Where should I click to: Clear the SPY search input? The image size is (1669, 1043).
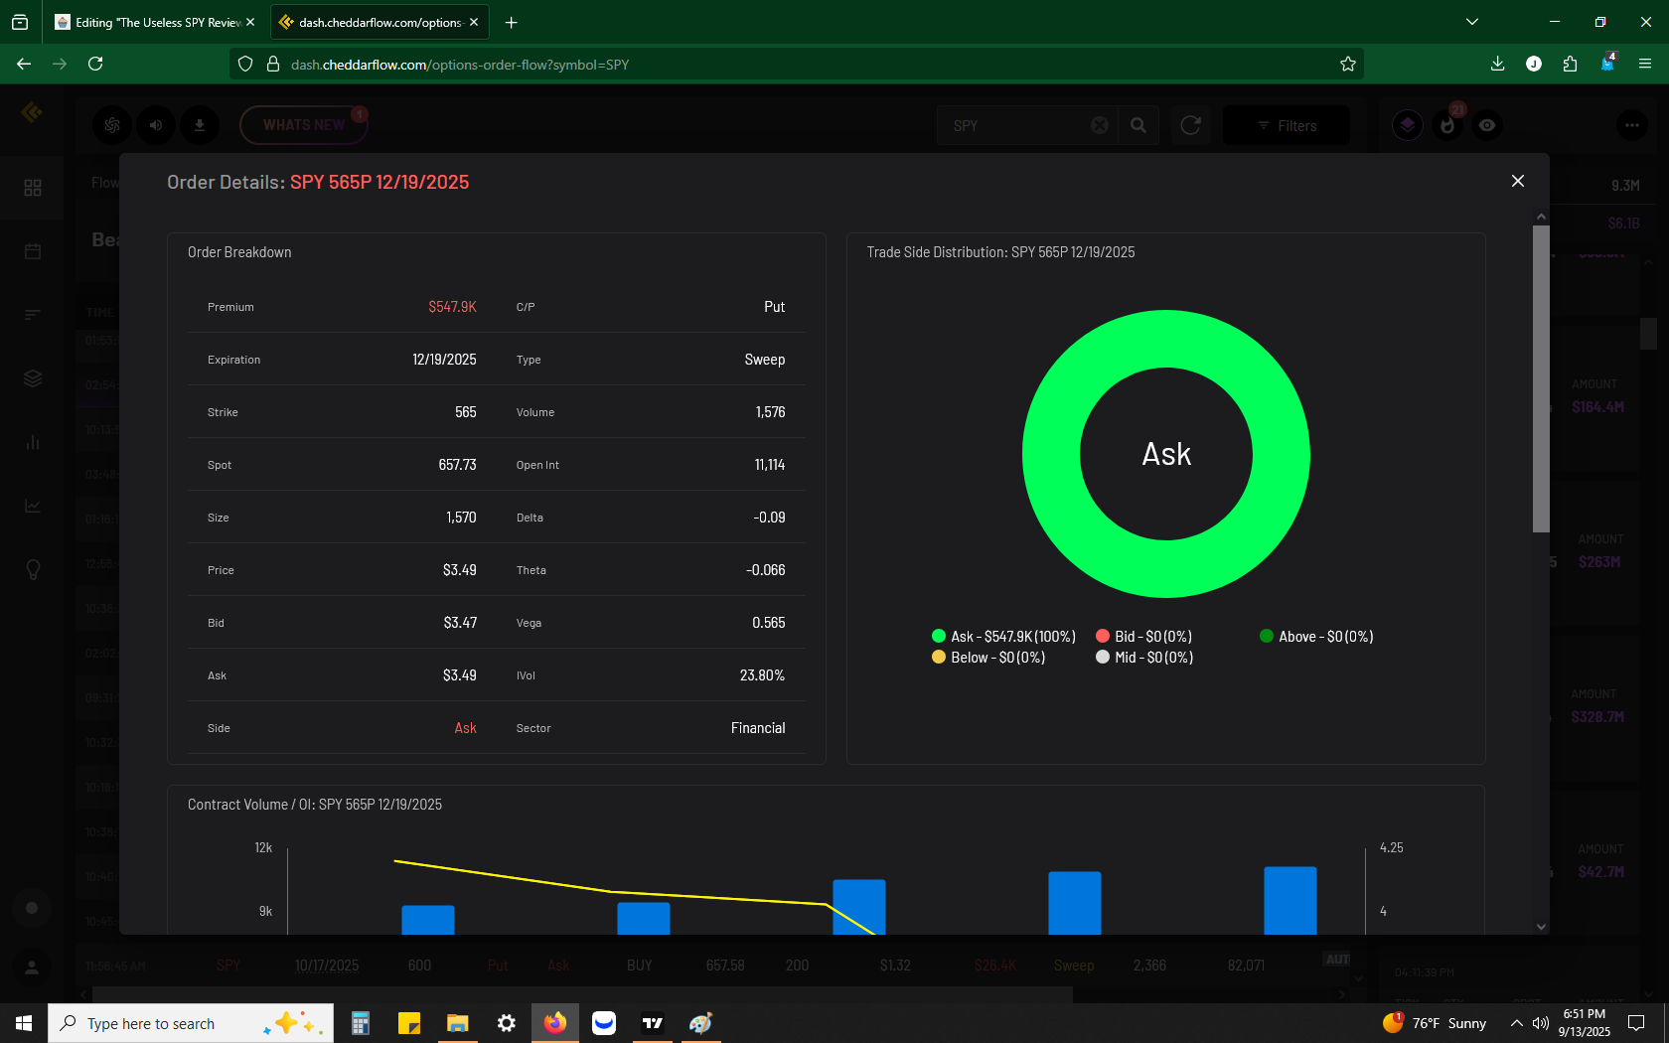[1100, 125]
